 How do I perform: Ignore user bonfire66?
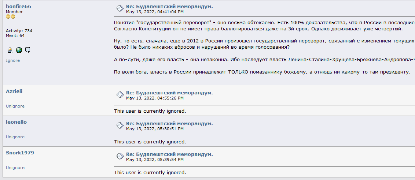13,60
